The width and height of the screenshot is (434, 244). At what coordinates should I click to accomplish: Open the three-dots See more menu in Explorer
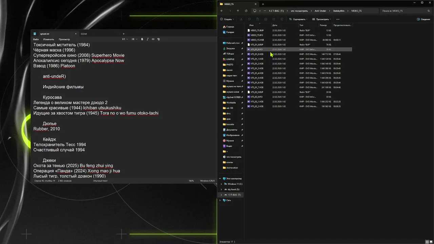pyautogui.click(x=338, y=19)
